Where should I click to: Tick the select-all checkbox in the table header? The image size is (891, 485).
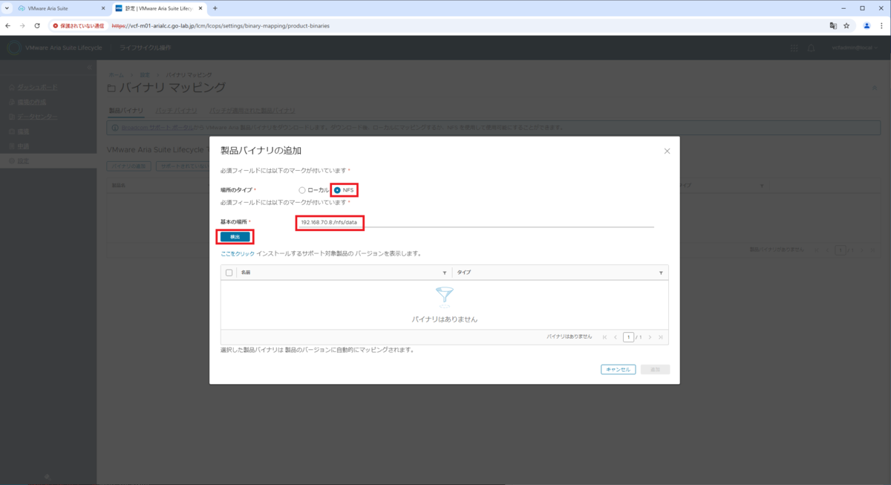tap(229, 273)
